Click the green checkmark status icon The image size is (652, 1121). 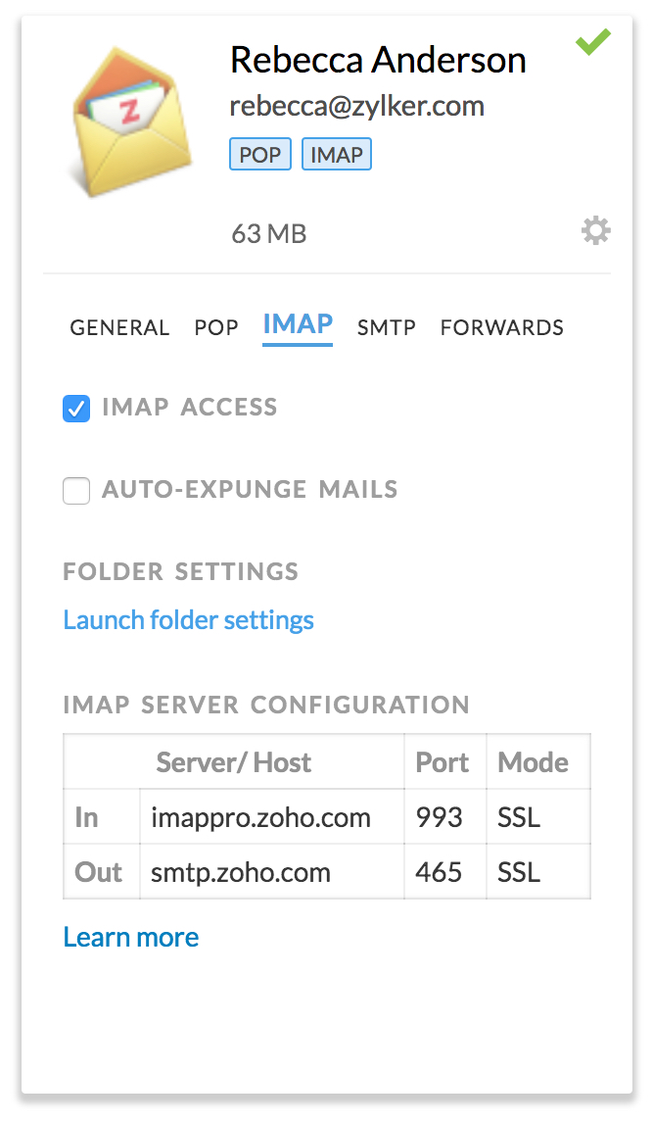(x=593, y=42)
